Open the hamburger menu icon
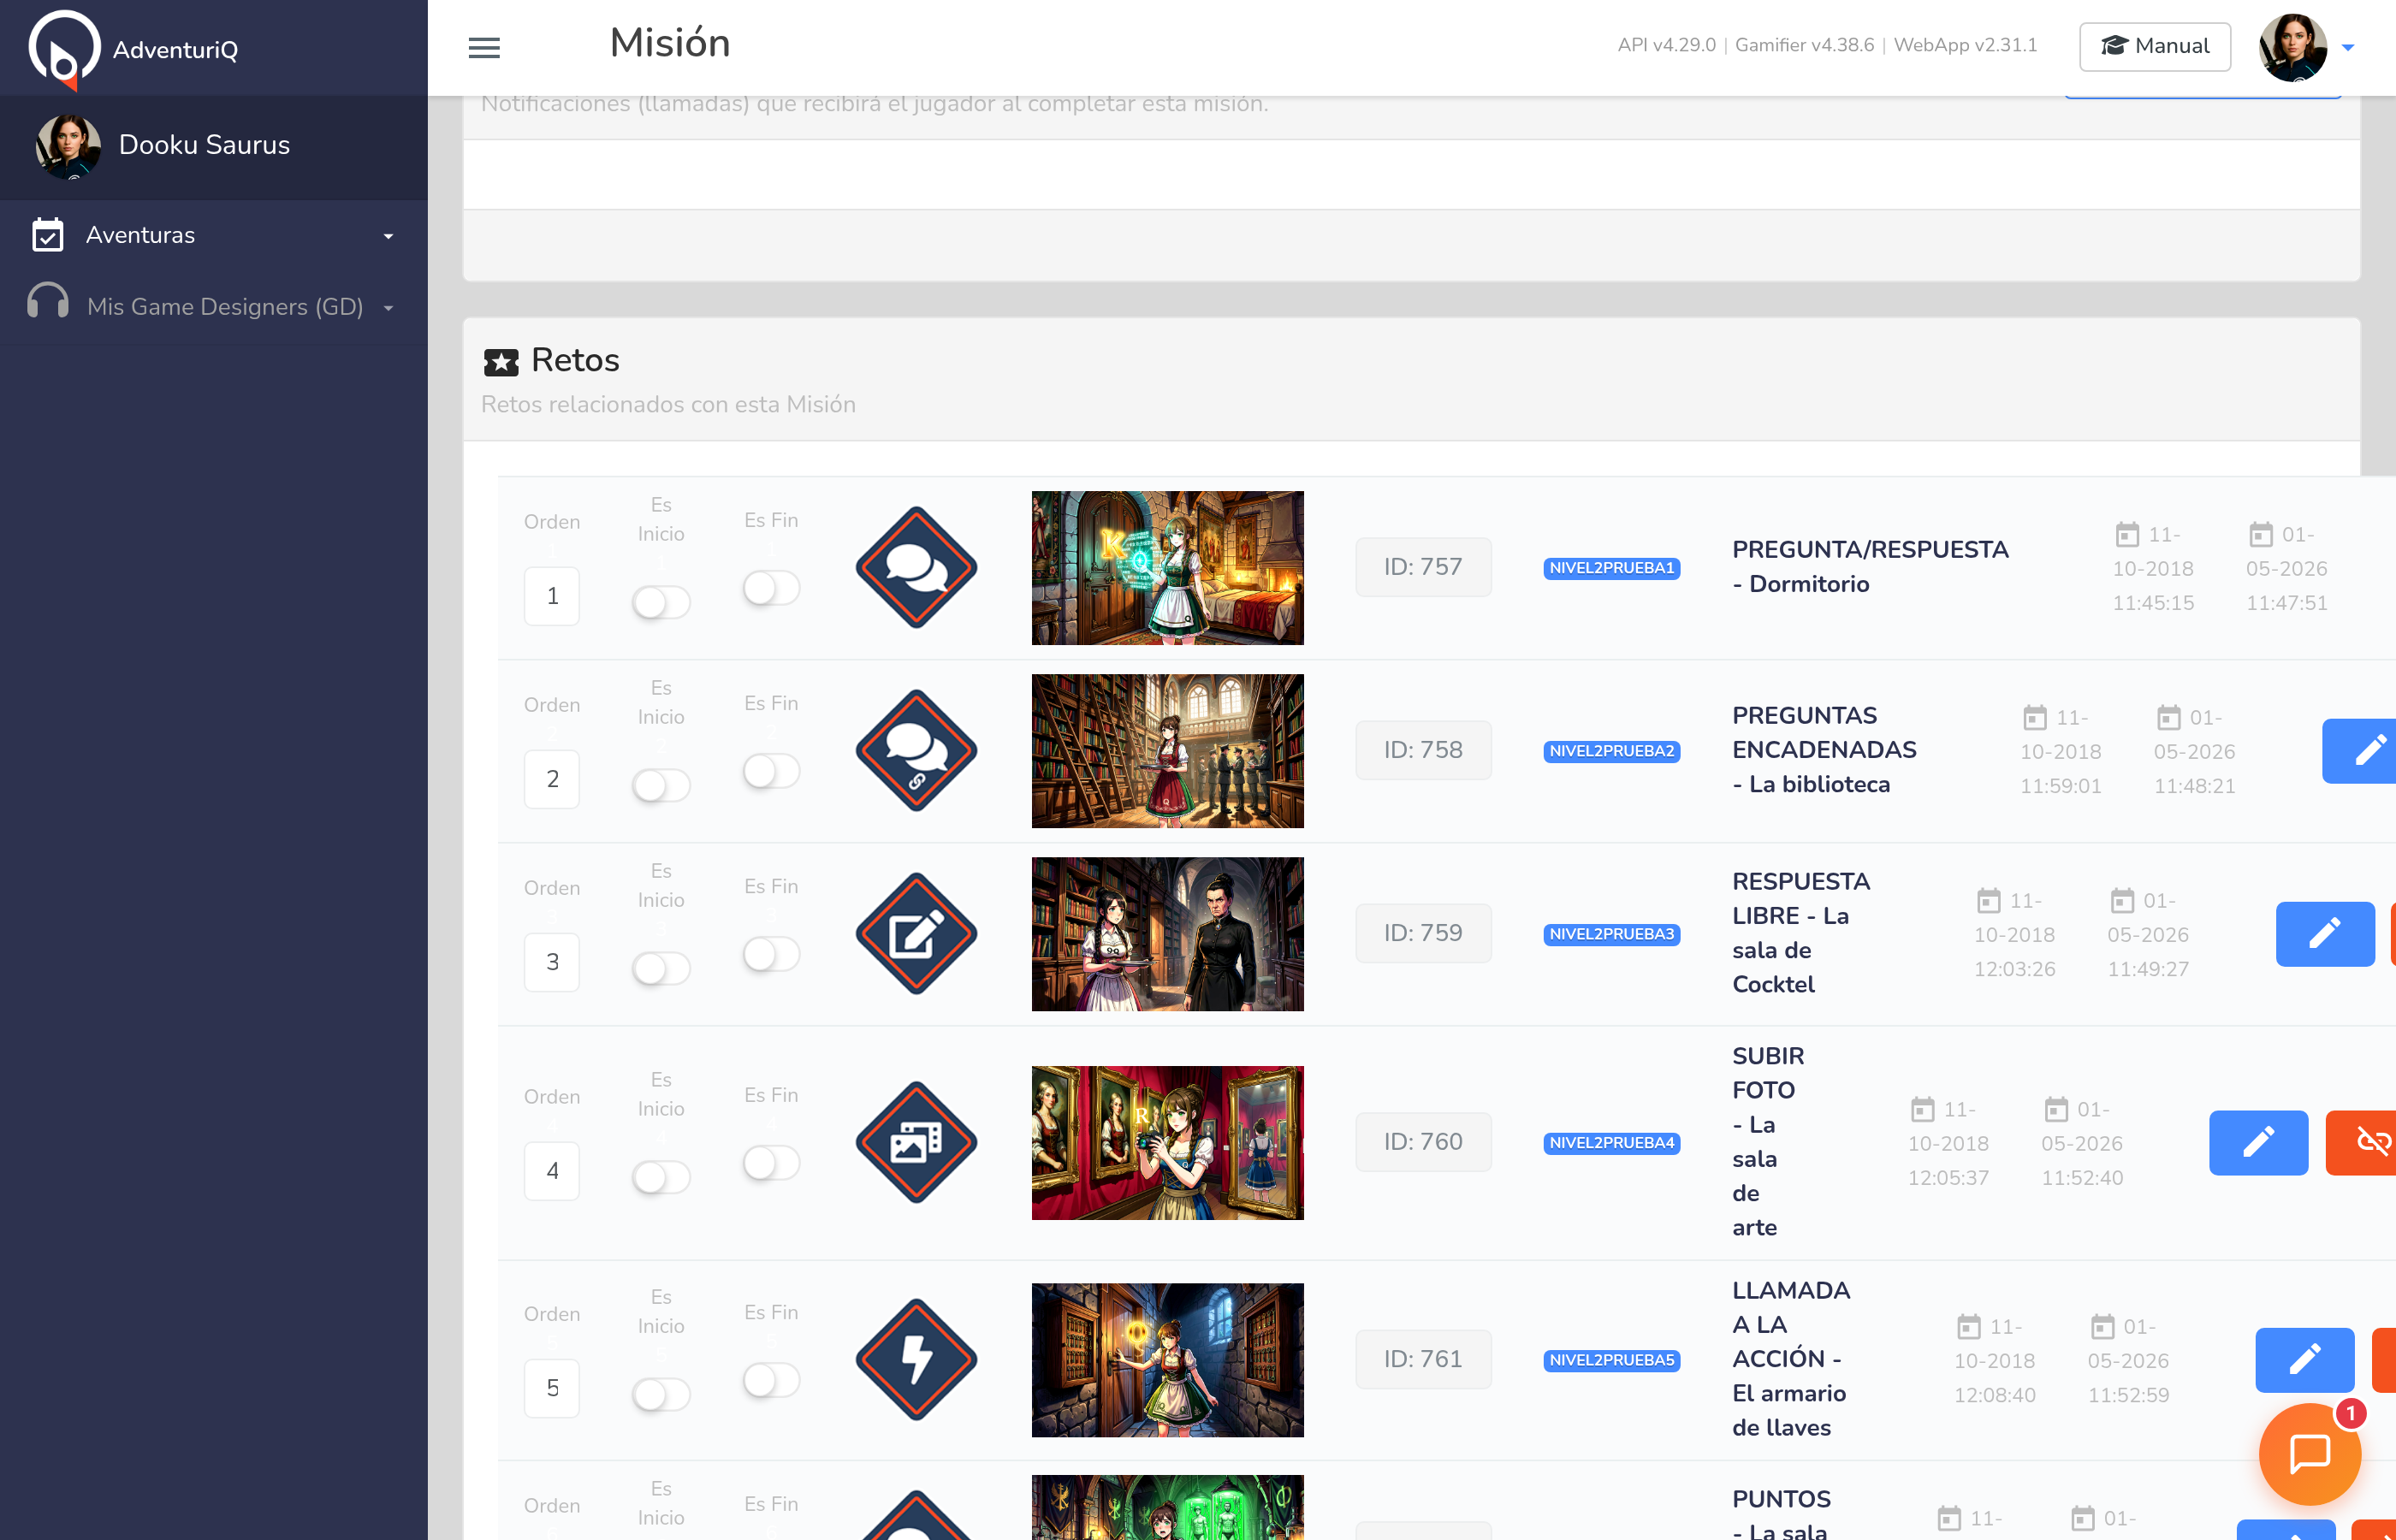 click(484, 47)
